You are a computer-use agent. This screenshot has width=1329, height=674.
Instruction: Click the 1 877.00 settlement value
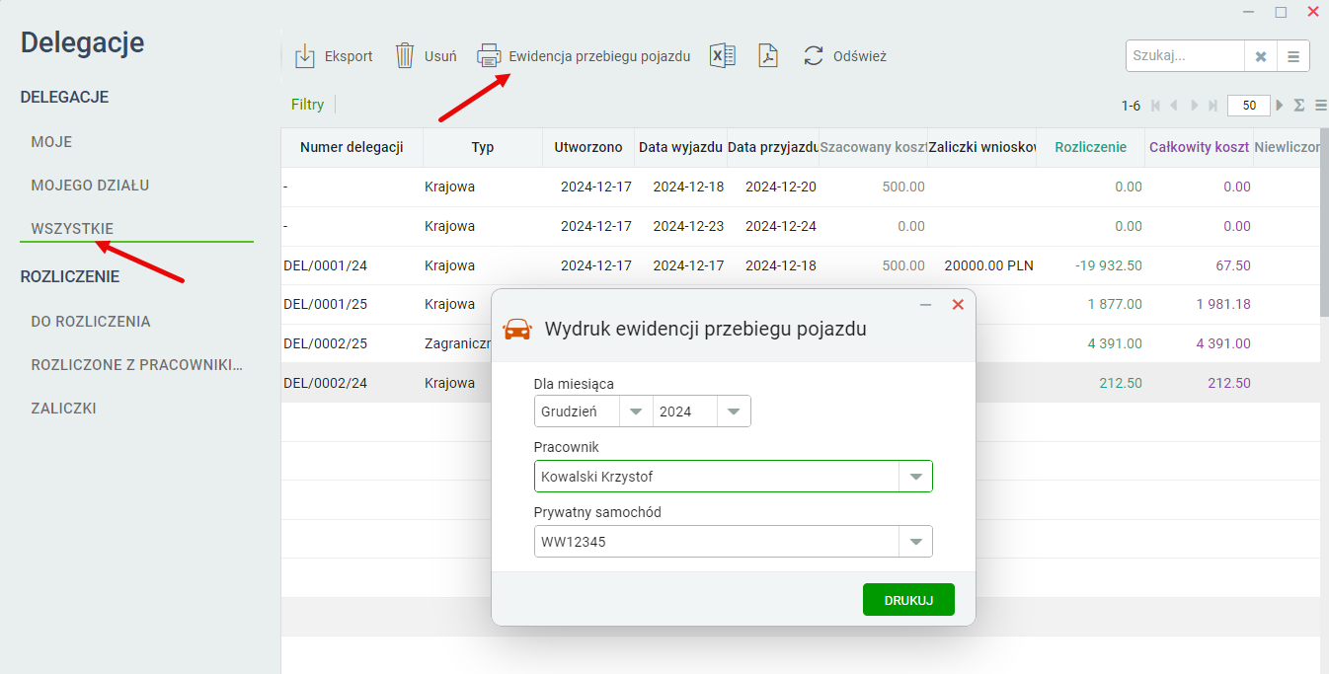[x=1115, y=304]
